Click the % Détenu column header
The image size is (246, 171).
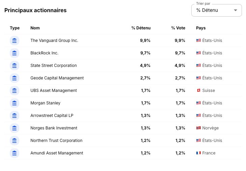pos(141,28)
